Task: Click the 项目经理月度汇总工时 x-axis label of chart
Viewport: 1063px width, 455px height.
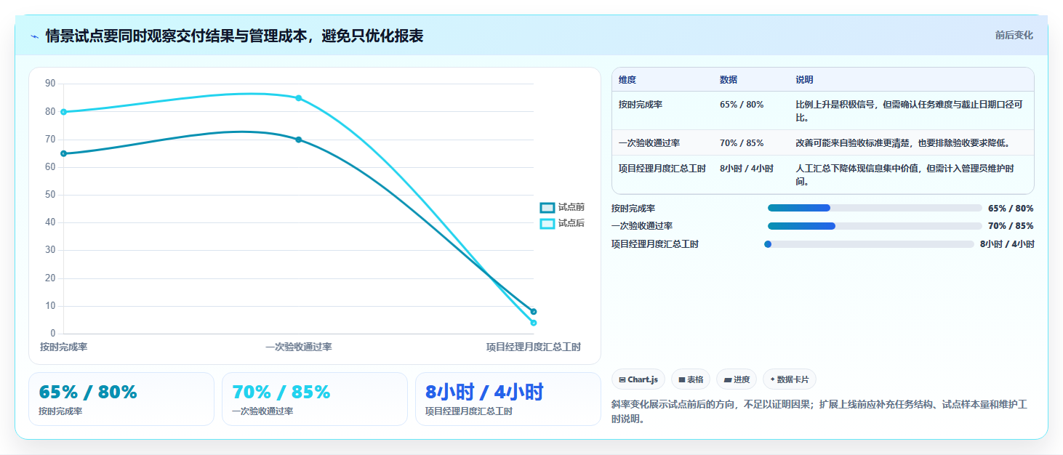Action: coord(534,347)
